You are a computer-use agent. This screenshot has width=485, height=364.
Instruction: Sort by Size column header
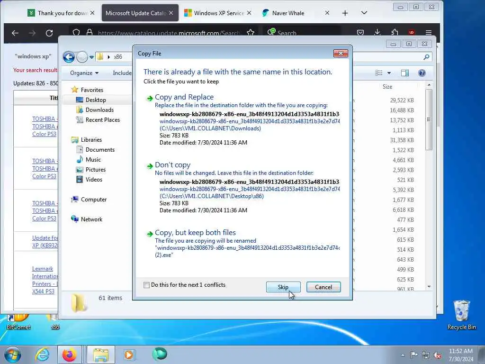click(x=388, y=87)
